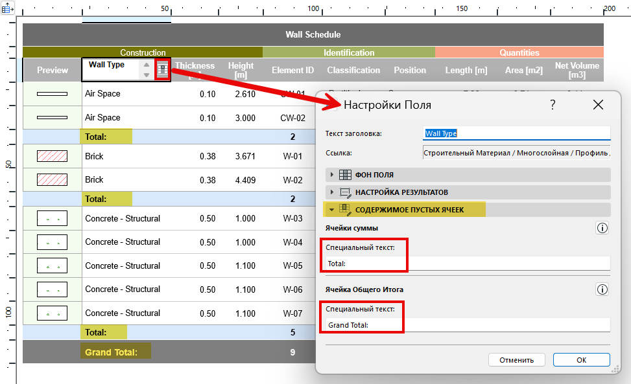
Task: Select the Quantities group header
Action: point(519,52)
